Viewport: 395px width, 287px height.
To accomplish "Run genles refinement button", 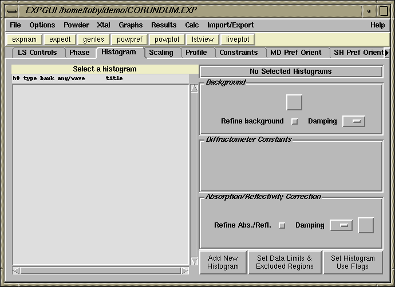I will tap(93, 39).
